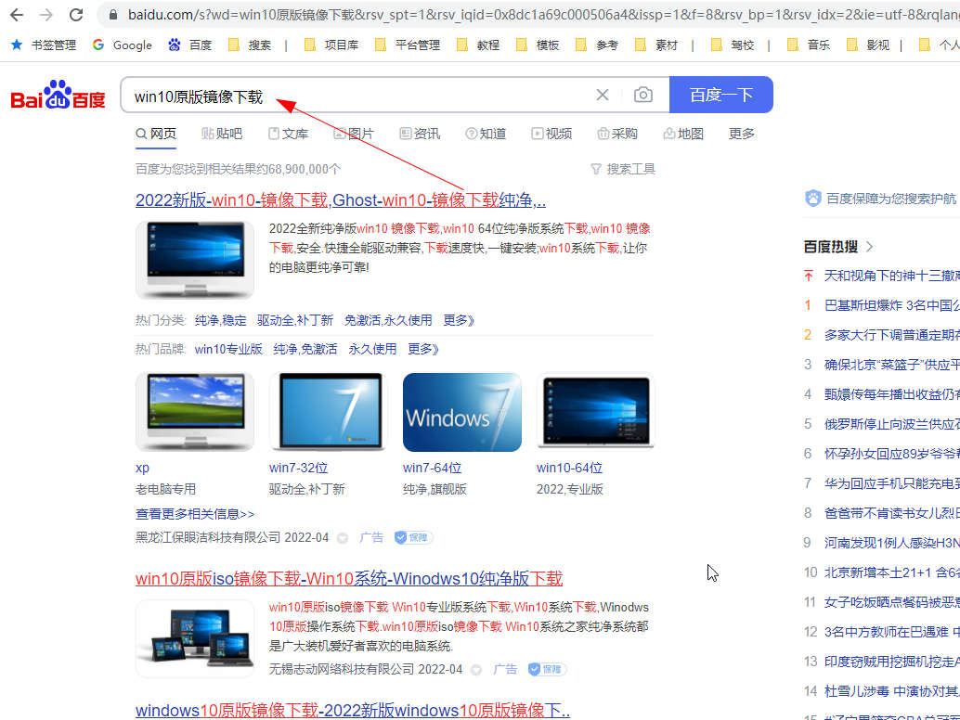The height and width of the screenshot is (720, 960).
Task: Click camera image search icon
Action: (x=642, y=95)
